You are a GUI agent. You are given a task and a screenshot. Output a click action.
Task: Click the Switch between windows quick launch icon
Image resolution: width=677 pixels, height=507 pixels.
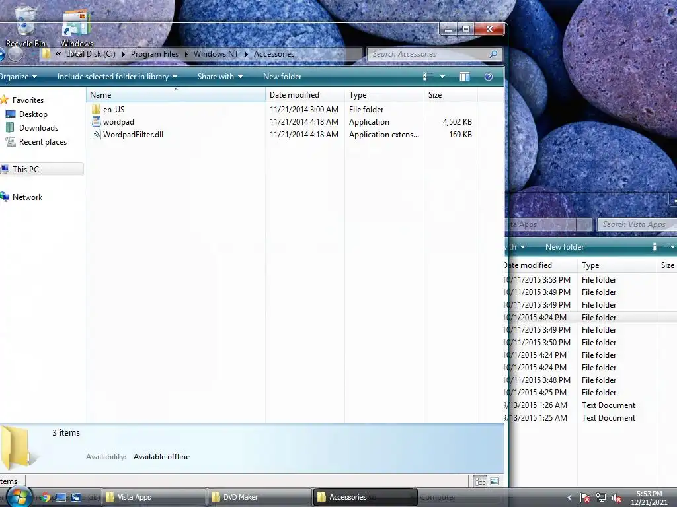pyautogui.click(x=76, y=497)
